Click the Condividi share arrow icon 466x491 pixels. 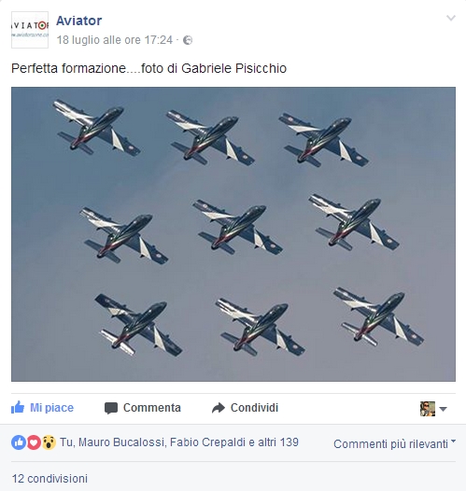pyautogui.click(x=219, y=408)
